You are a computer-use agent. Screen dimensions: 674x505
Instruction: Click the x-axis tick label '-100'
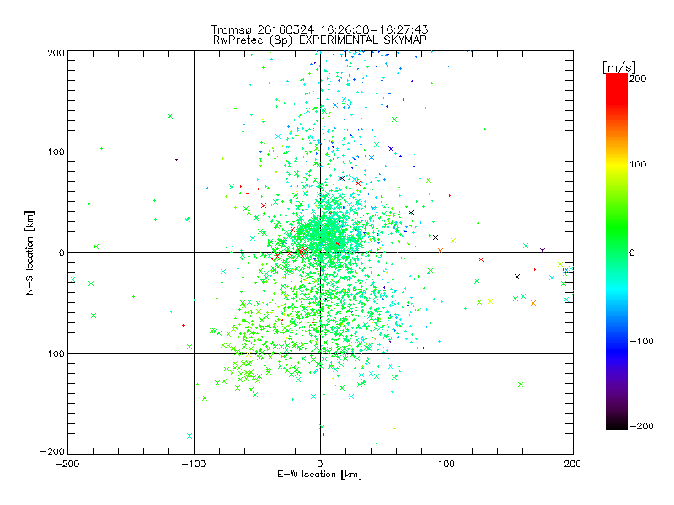coord(194,464)
